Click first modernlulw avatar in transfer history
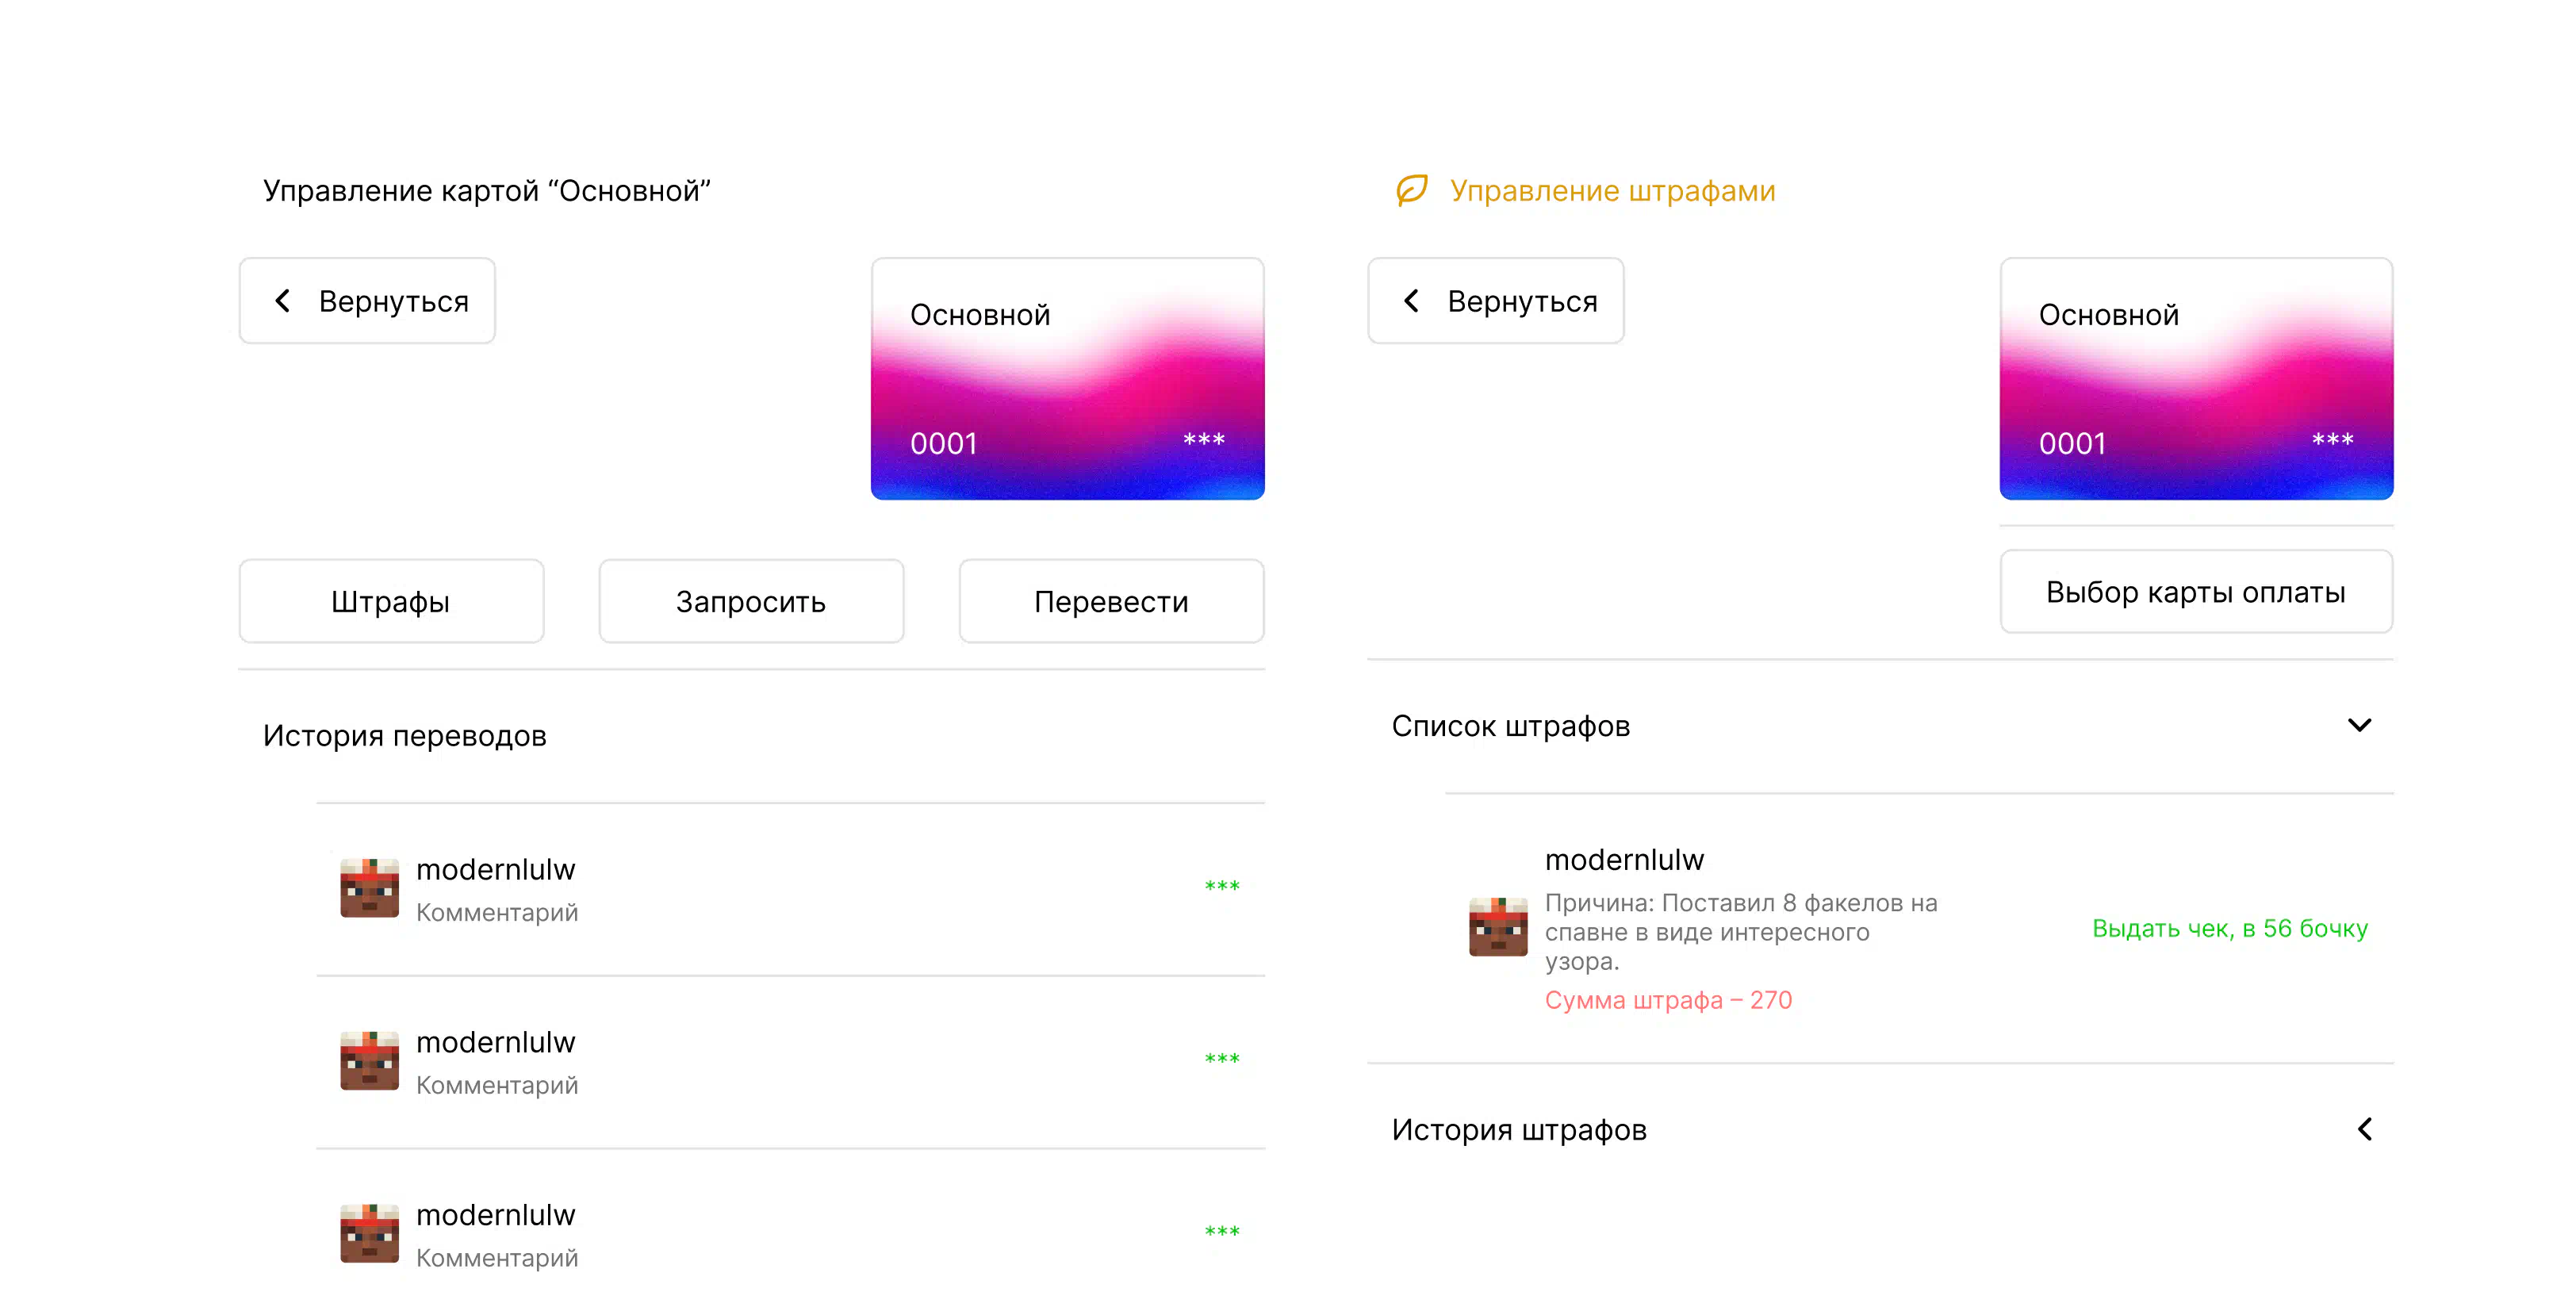Viewport: 2576px width, 1307px height. point(369,887)
